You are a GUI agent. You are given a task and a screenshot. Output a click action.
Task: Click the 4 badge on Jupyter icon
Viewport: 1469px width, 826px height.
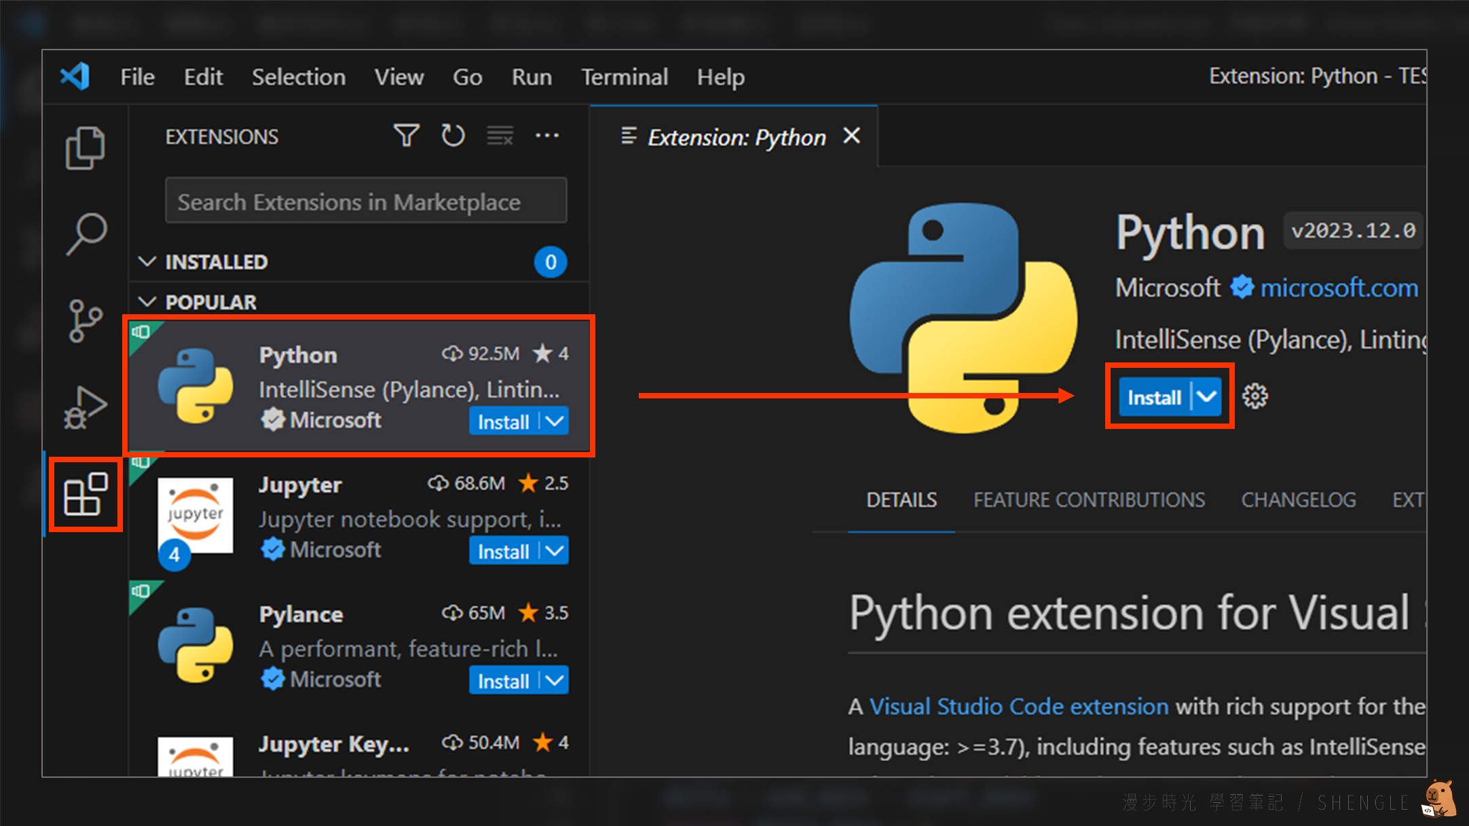(174, 555)
